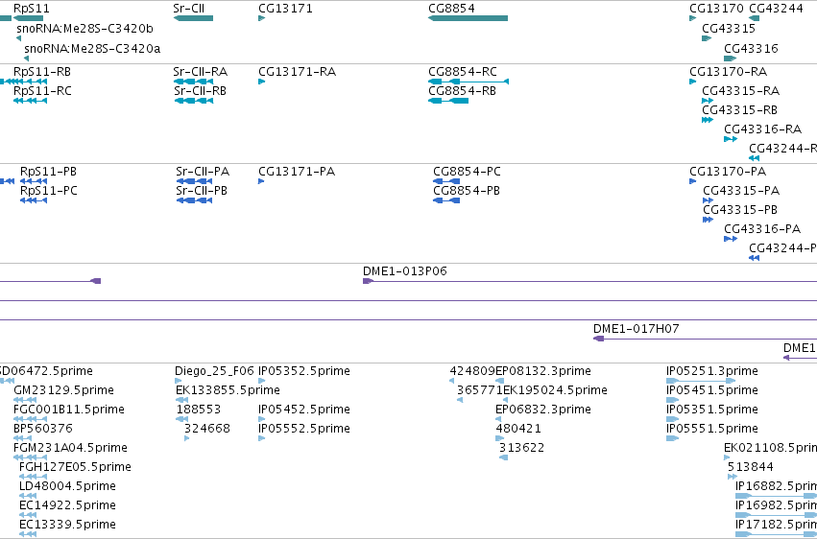Viewport: 817px width, 539px height.
Task: Select the CG8854 gene feature bar
Action: pyautogui.click(x=468, y=18)
